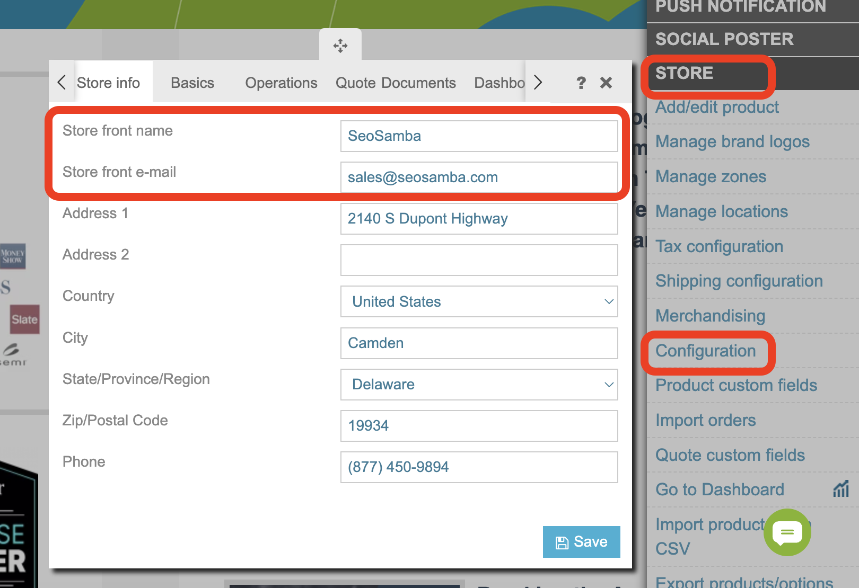Viewport: 859px width, 588px height.
Task: Open Manage zones
Action: point(711,176)
